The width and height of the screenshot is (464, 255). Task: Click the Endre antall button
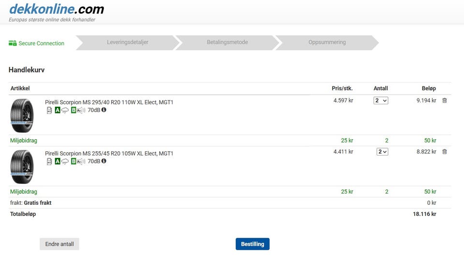(x=59, y=244)
